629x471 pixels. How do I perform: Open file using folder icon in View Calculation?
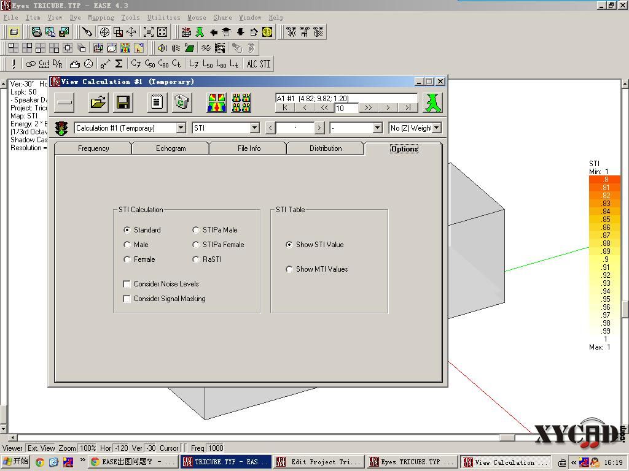pyautogui.click(x=98, y=102)
